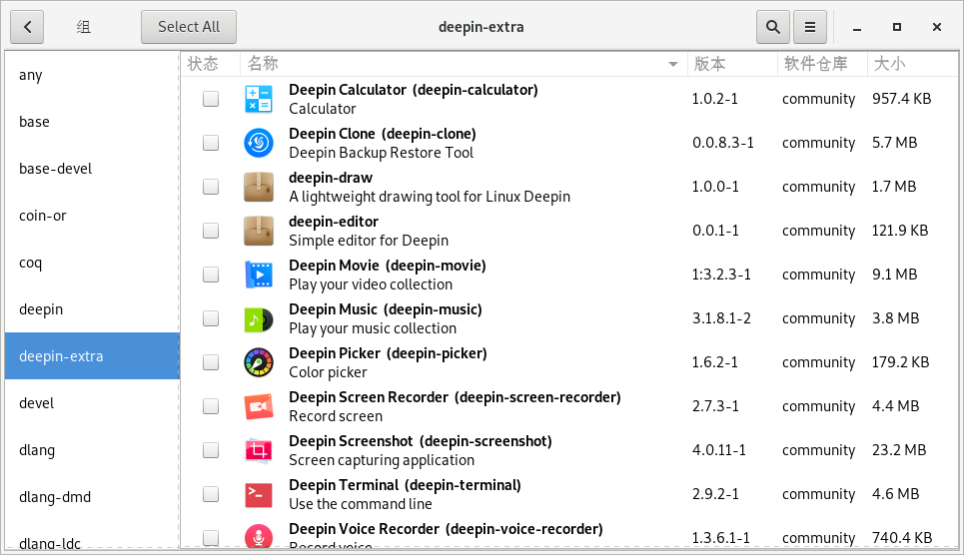
Task: Open the hamburger menu
Action: coord(810,27)
